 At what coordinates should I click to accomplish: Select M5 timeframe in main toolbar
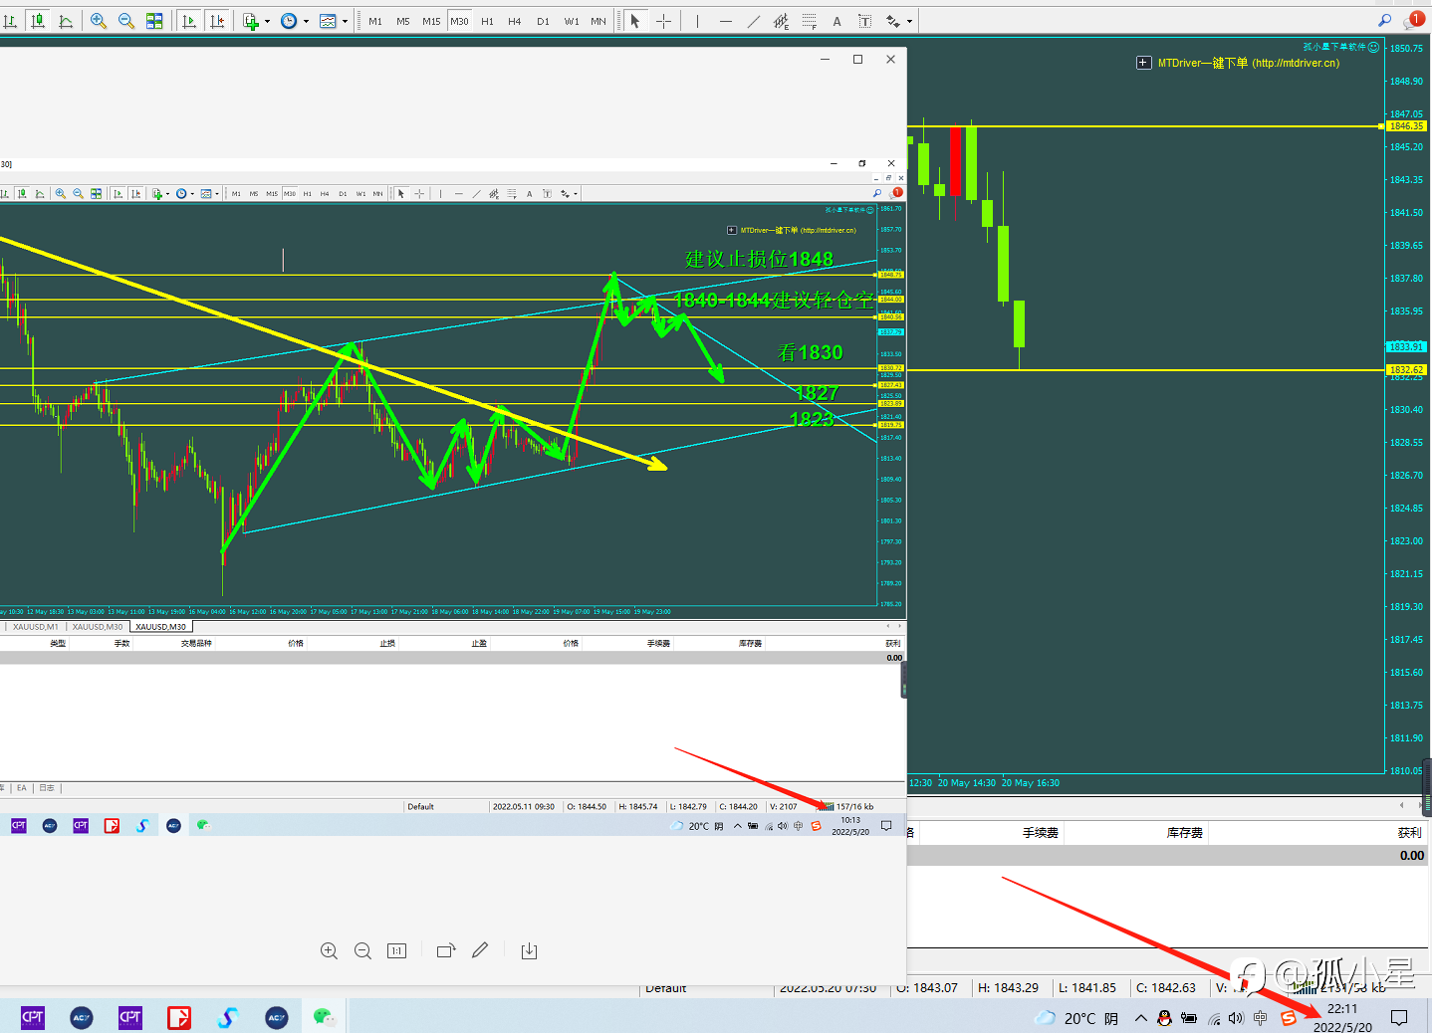(403, 21)
